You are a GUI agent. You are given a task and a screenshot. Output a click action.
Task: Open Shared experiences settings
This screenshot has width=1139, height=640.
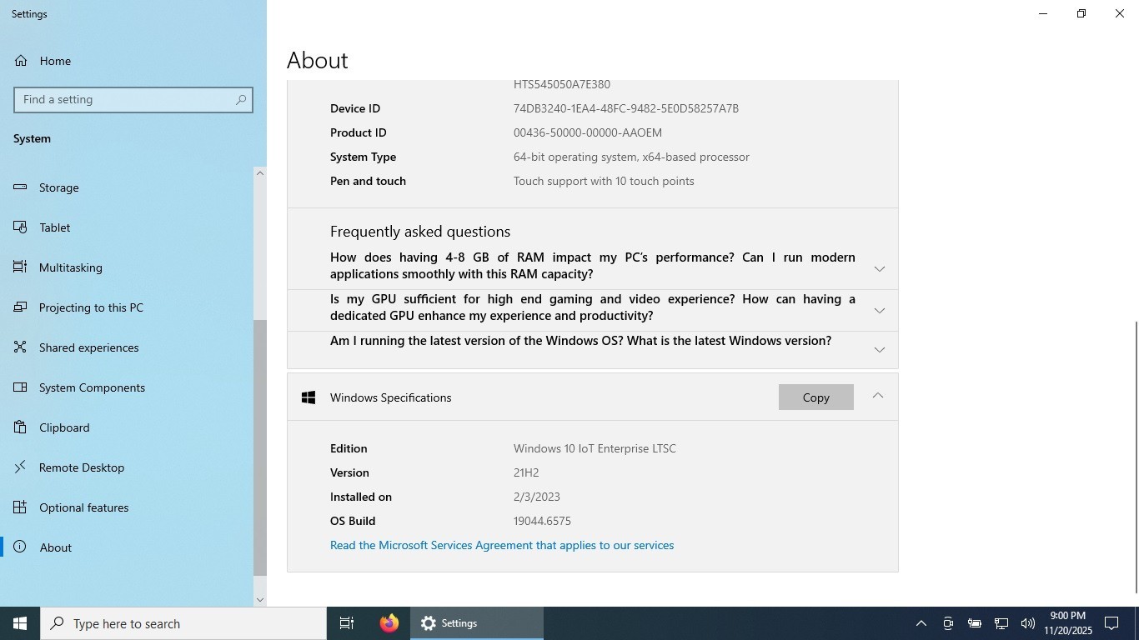[125, 347]
